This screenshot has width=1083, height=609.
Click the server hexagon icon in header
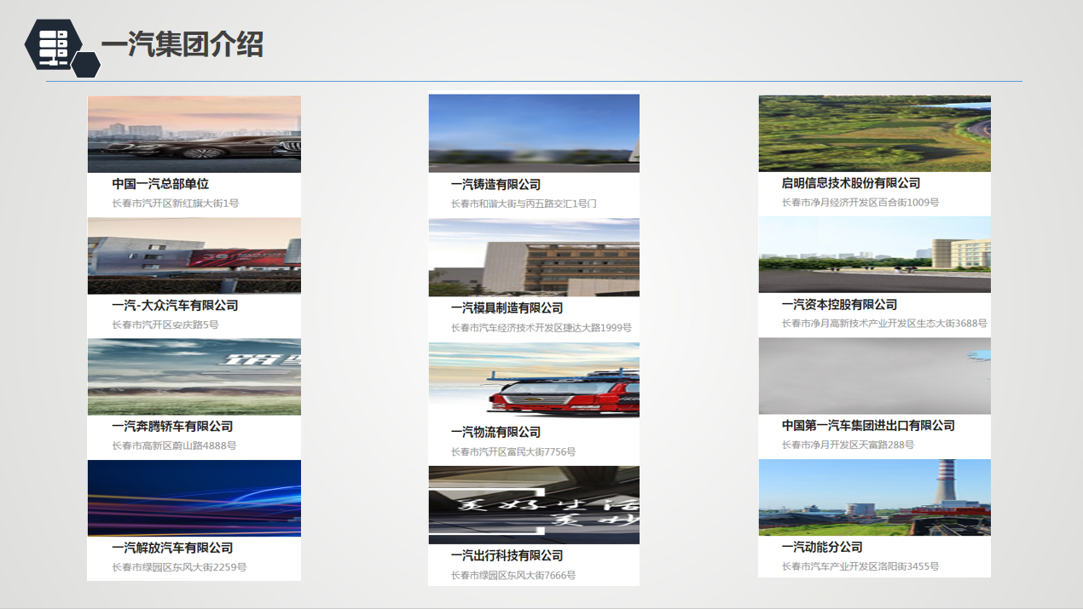coord(53,44)
